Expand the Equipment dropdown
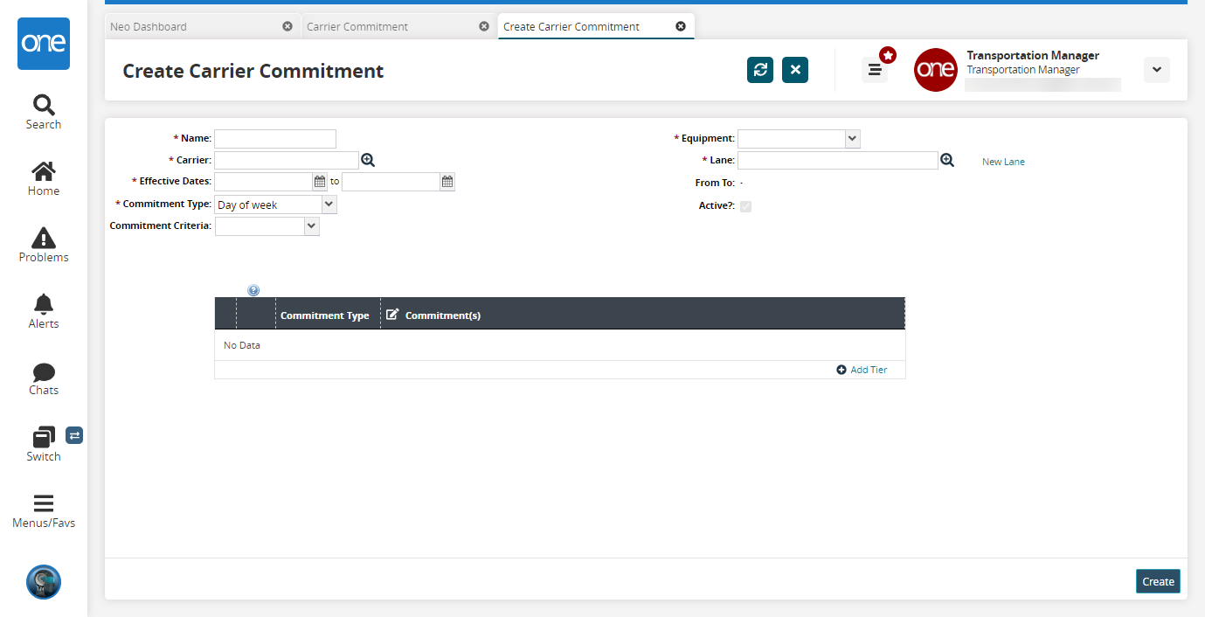Image resolution: width=1205 pixels, height=617 pixels. [x=853, y=138]
